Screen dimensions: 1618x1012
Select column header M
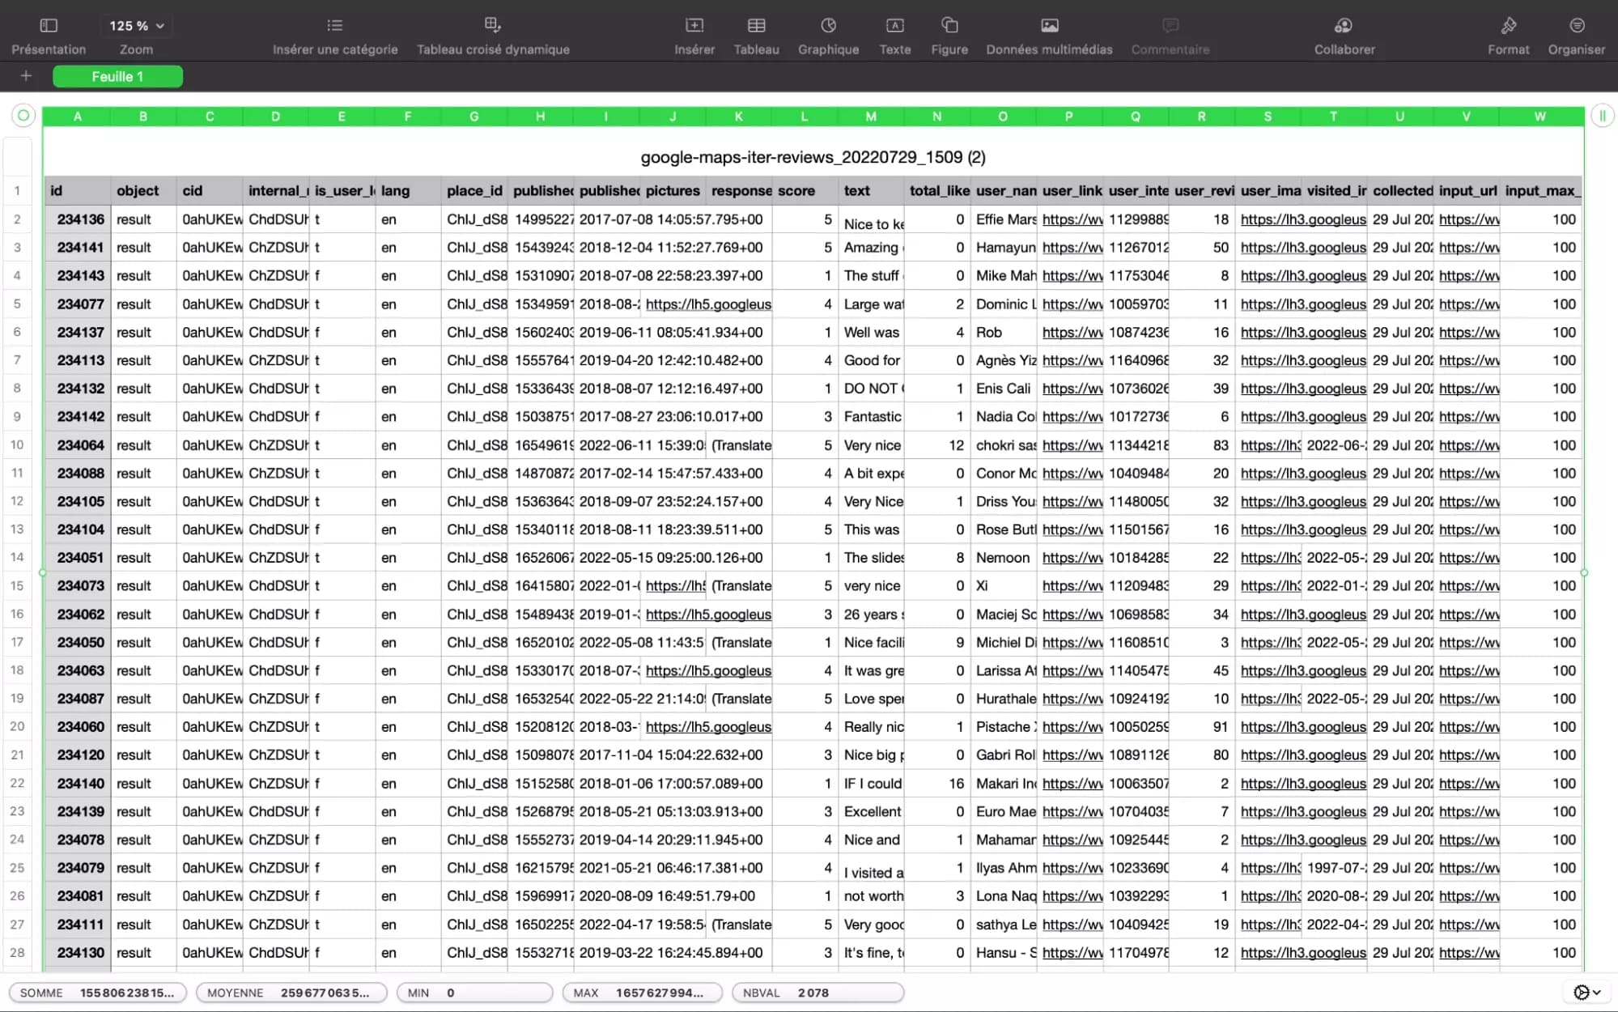tap(871, 117)
